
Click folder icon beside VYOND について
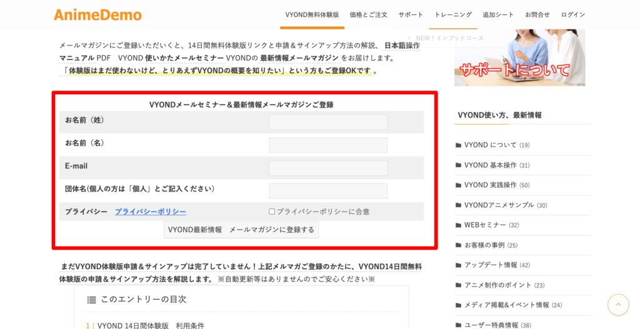458,145
